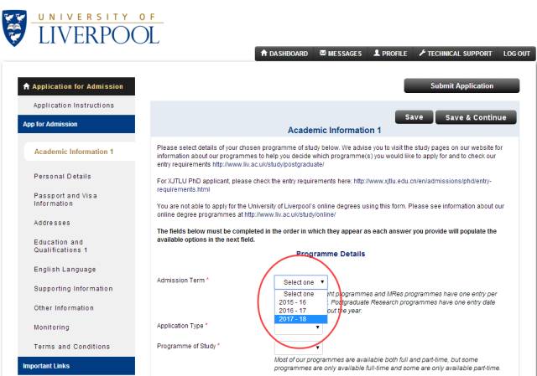
Task: Click the Admission Term field label
Action: click(180, 281)
